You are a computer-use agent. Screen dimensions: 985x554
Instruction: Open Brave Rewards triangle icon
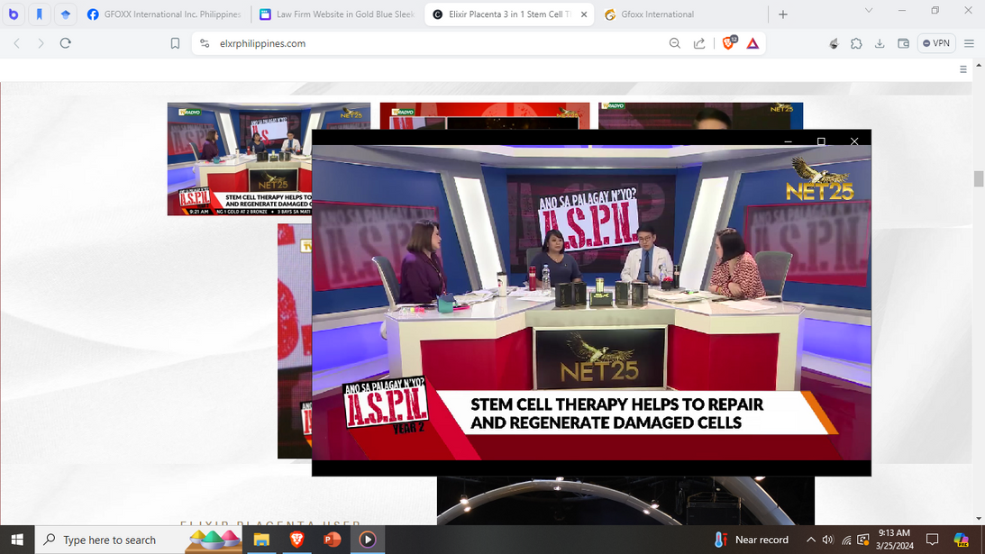[x=752, y=43]
